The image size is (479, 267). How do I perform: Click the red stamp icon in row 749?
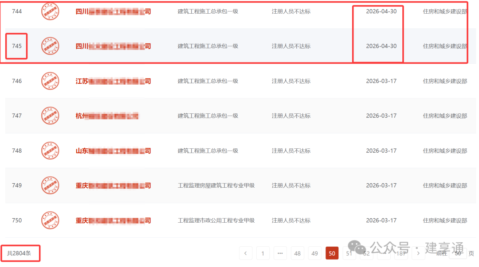(50, 185)
